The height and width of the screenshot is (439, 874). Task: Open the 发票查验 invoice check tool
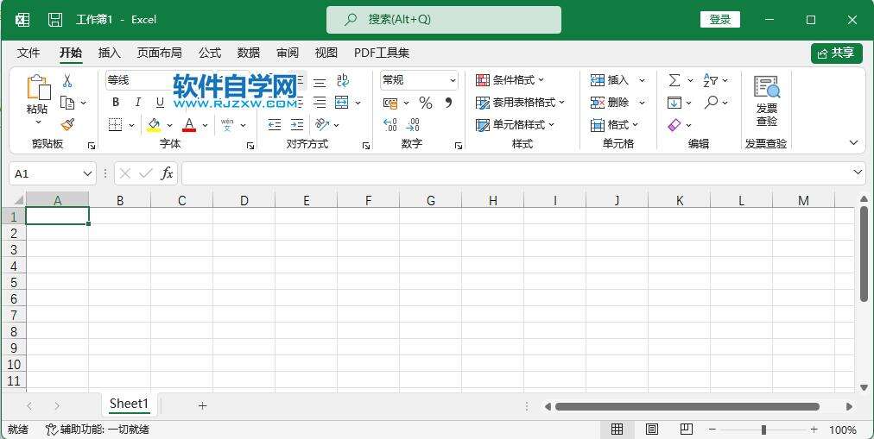click(x=766, y=102)
